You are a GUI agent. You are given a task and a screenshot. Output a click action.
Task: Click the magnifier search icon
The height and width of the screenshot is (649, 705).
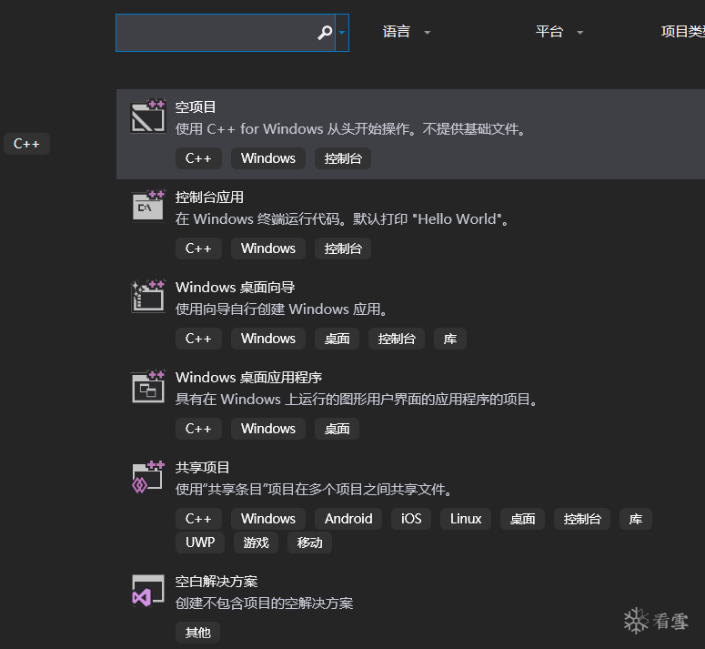[x=325, y=33]
